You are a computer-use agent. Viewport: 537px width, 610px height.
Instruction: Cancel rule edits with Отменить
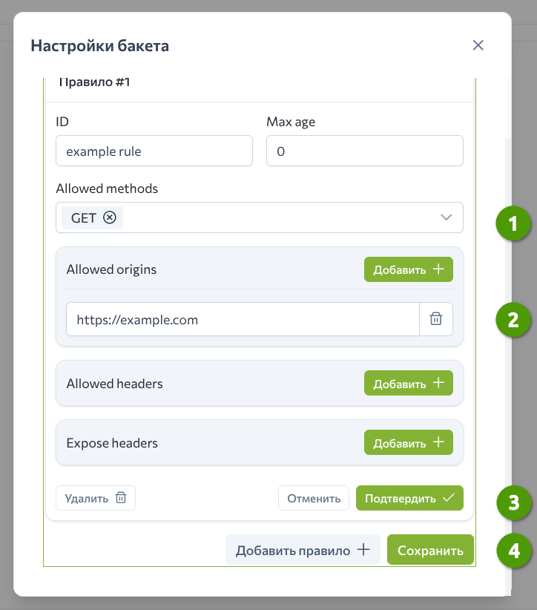click(314, 498)
